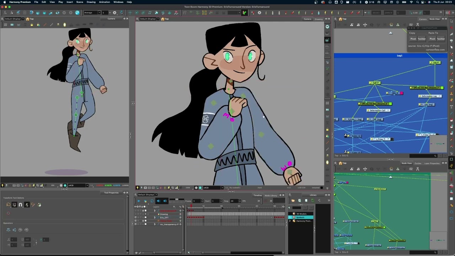Open Default (Display) dropdown in Timeline

pos(148,195)
